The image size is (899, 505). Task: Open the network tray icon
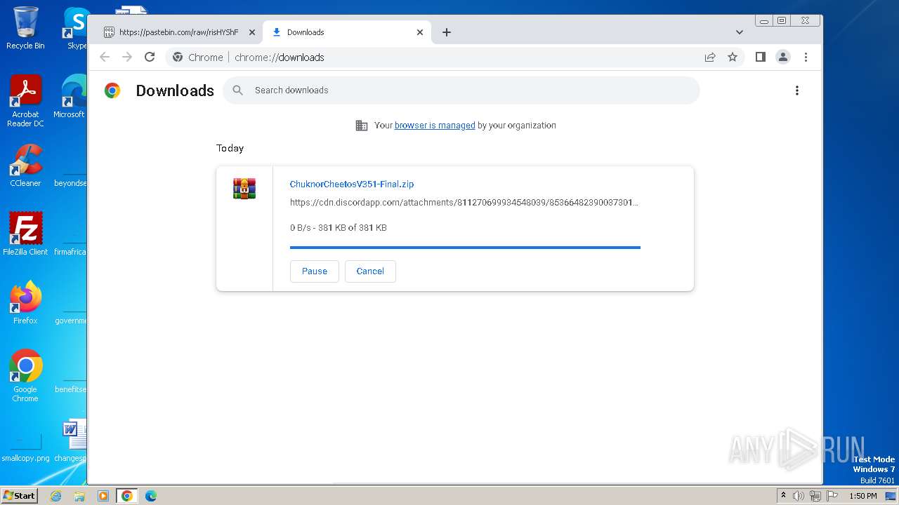pos(815,496)
